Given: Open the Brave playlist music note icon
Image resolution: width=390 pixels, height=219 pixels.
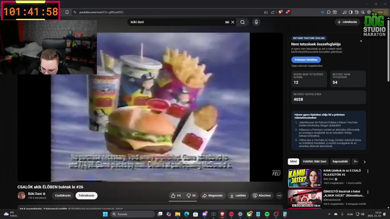Looking at the screenshot, I should pos(345,12).
